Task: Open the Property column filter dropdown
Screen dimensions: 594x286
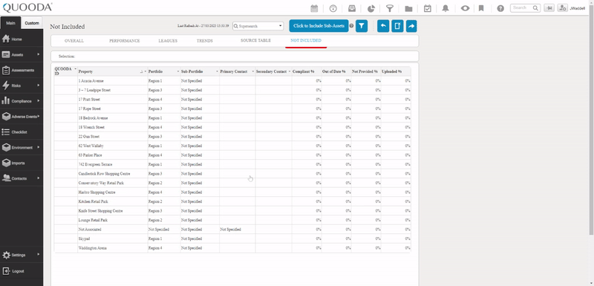Action: click(x=146, y=71)
